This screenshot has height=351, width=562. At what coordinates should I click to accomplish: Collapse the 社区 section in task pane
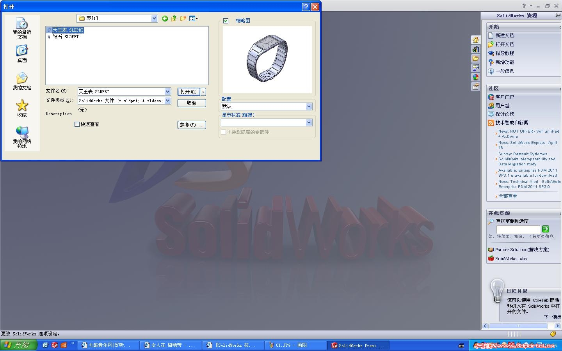[560, 89]
